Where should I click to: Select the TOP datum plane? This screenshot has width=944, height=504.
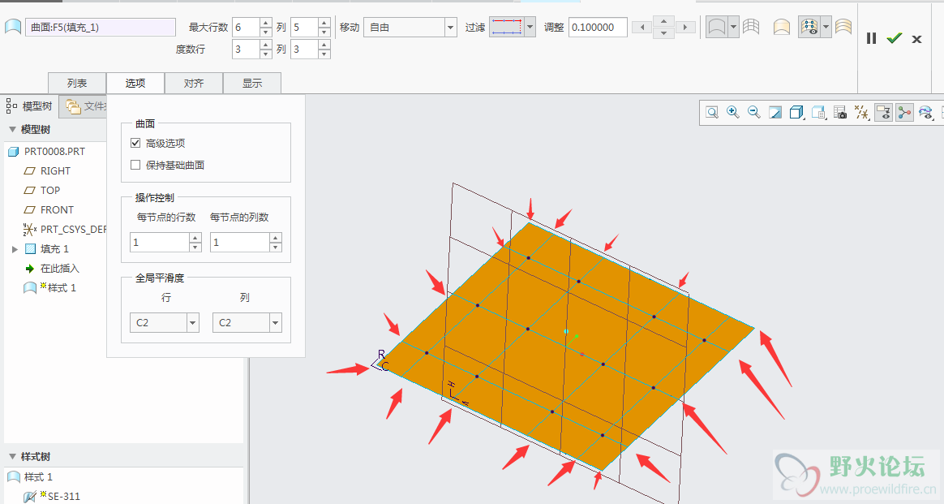(x=50, y=190)
